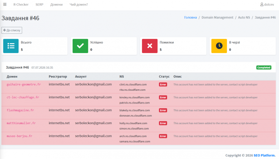Open Чий домен? in the top navigation
Image resolution: width=279 pixels, height=159 pixels.
78,4
